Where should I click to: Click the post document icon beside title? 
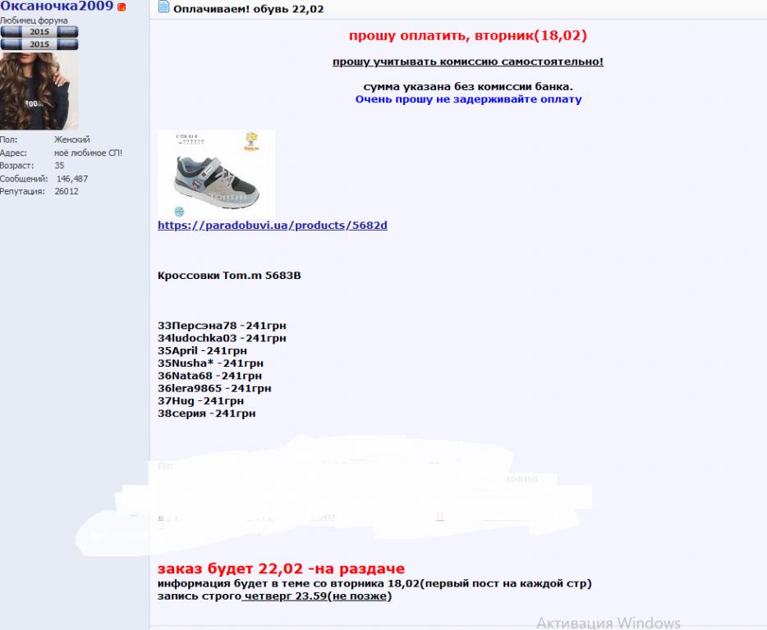coord(164,7)
